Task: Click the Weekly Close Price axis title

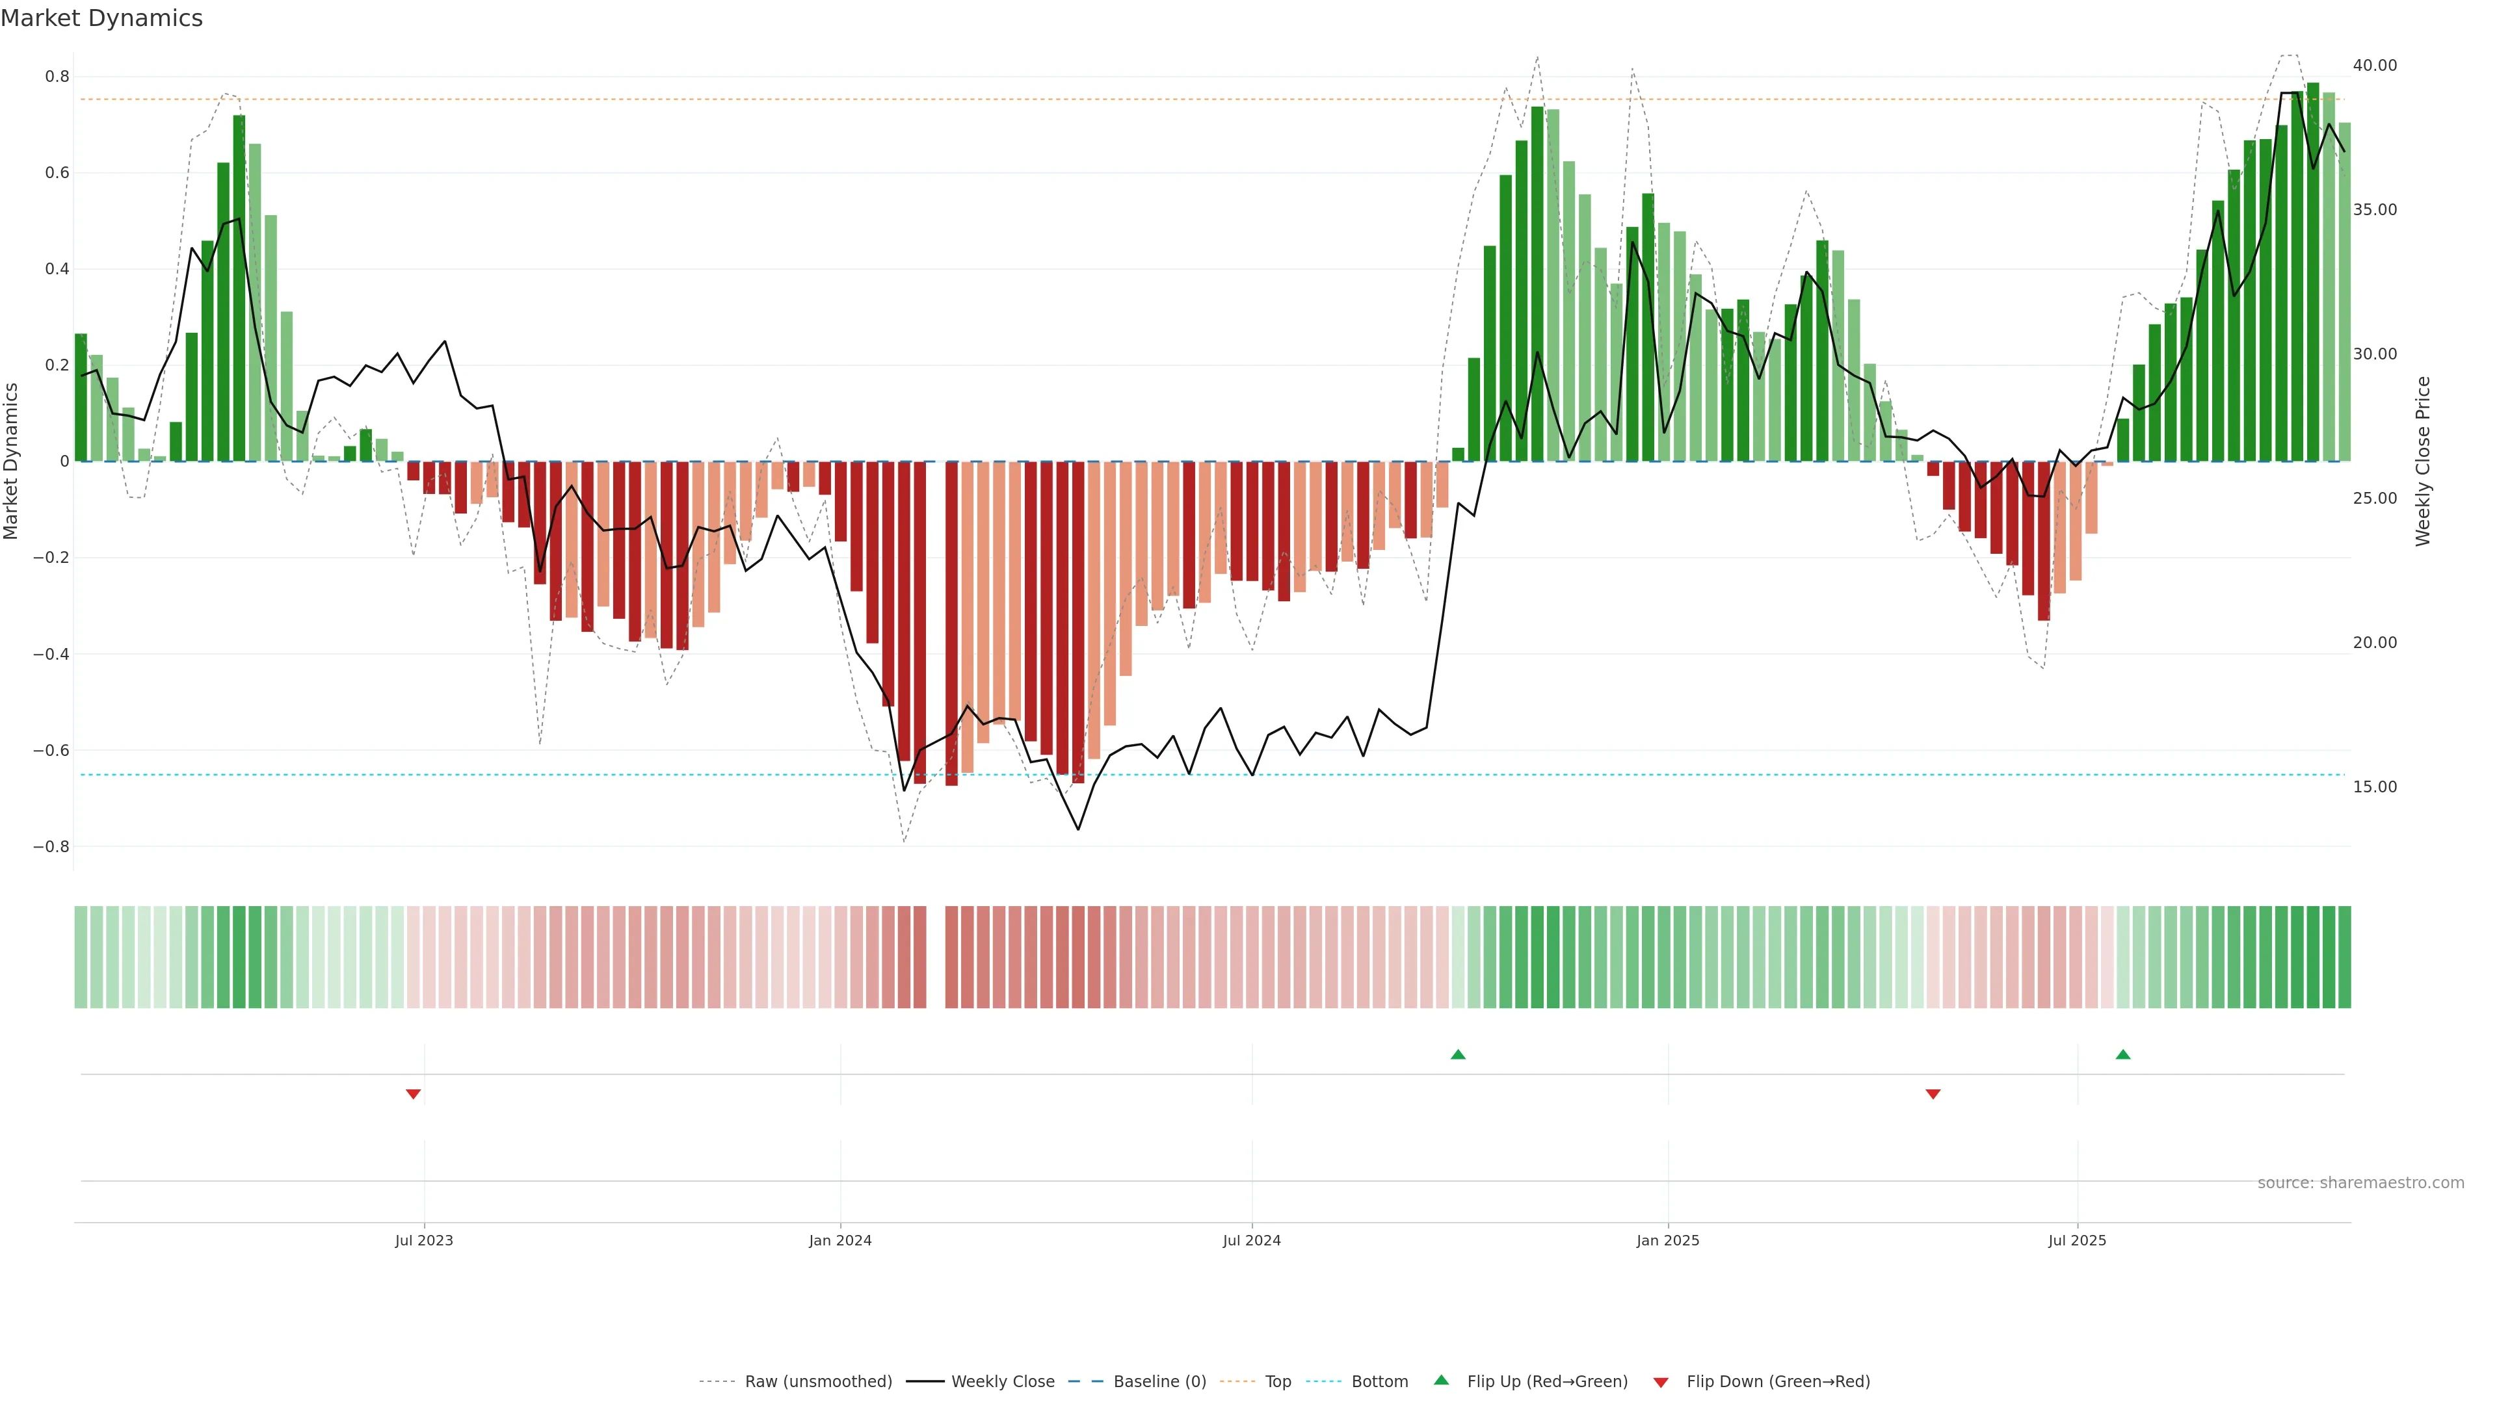Action: tap(2424, 461)
